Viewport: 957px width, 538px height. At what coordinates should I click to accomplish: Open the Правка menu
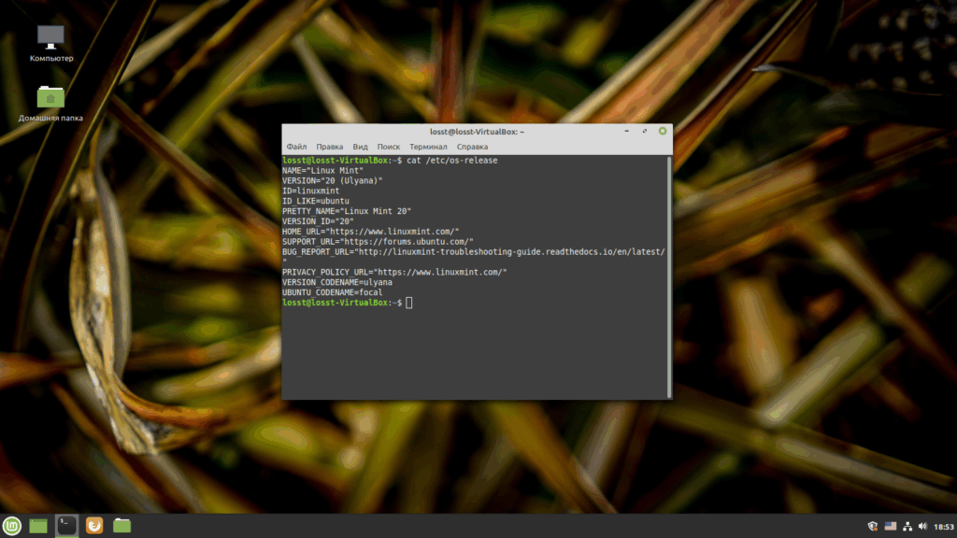tap(330, 147)
